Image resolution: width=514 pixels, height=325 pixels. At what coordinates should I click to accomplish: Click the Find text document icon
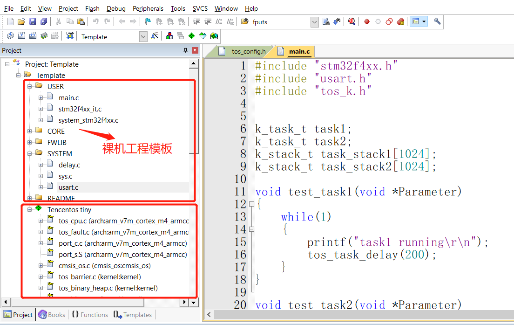point(326,21)
